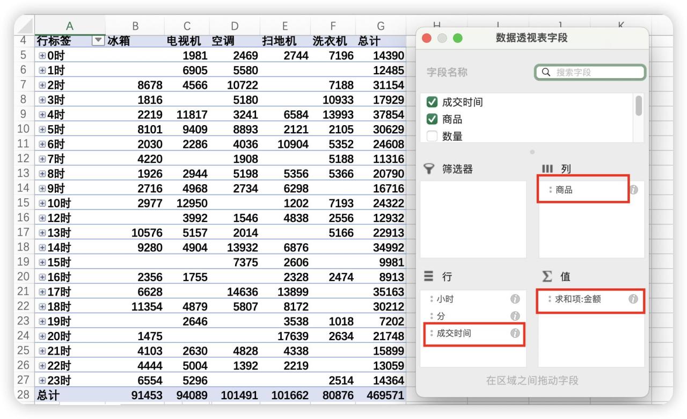The height and width of the screenshot is (419, 687).
Task: Click the 行 rows icon
Action: (x=429, y=277)
